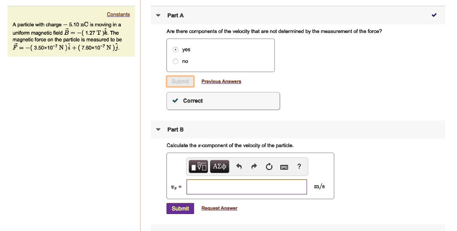Click the help question mark icon

[299, 167]
